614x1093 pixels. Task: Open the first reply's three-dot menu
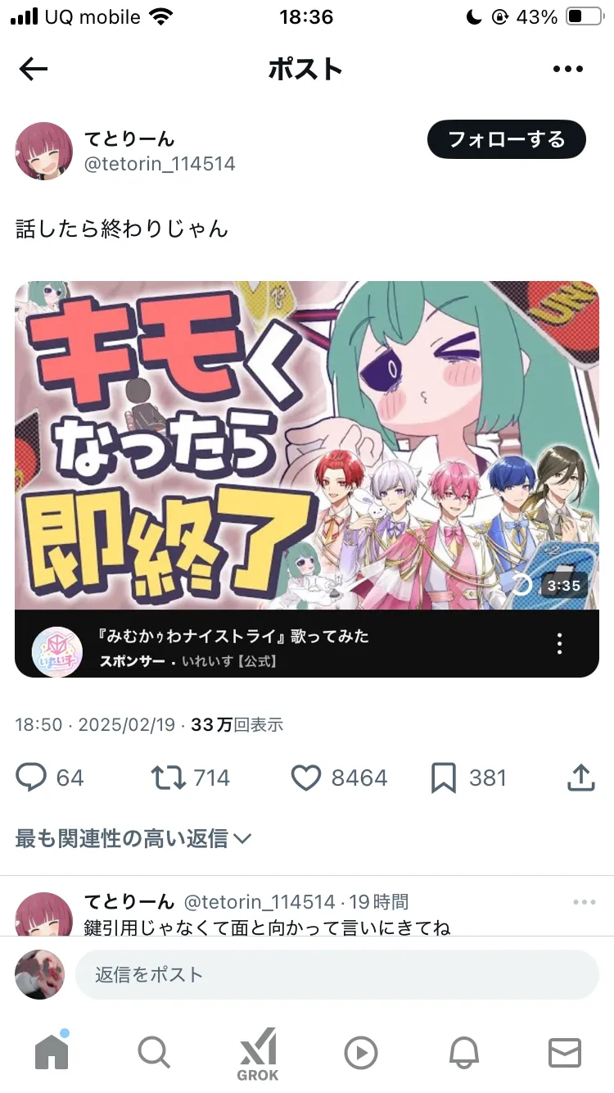coord(585,902)
